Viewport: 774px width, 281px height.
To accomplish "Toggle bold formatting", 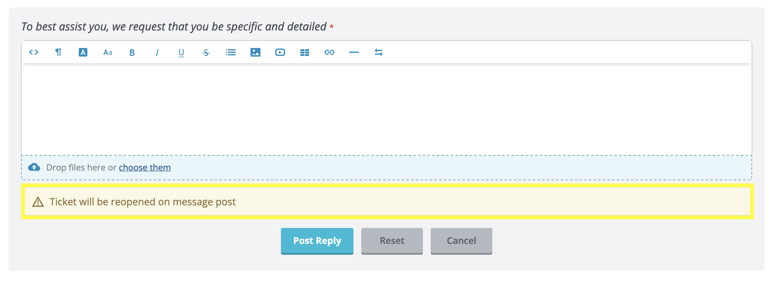I will (132, 53).
